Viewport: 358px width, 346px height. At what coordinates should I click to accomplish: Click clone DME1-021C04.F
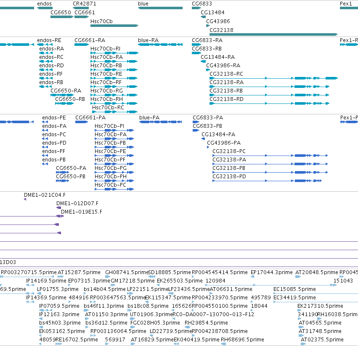coord(45,195)
